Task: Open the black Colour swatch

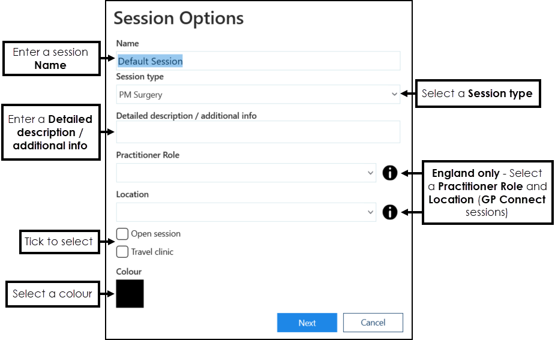Action: 130,294
